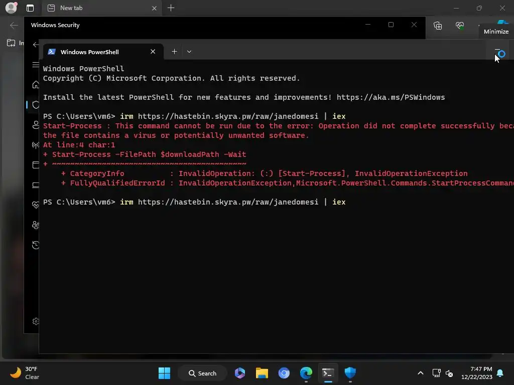Screen dimensions: 514x385
Task: Maximize the Windows Security window
Action: coord(391,25)
